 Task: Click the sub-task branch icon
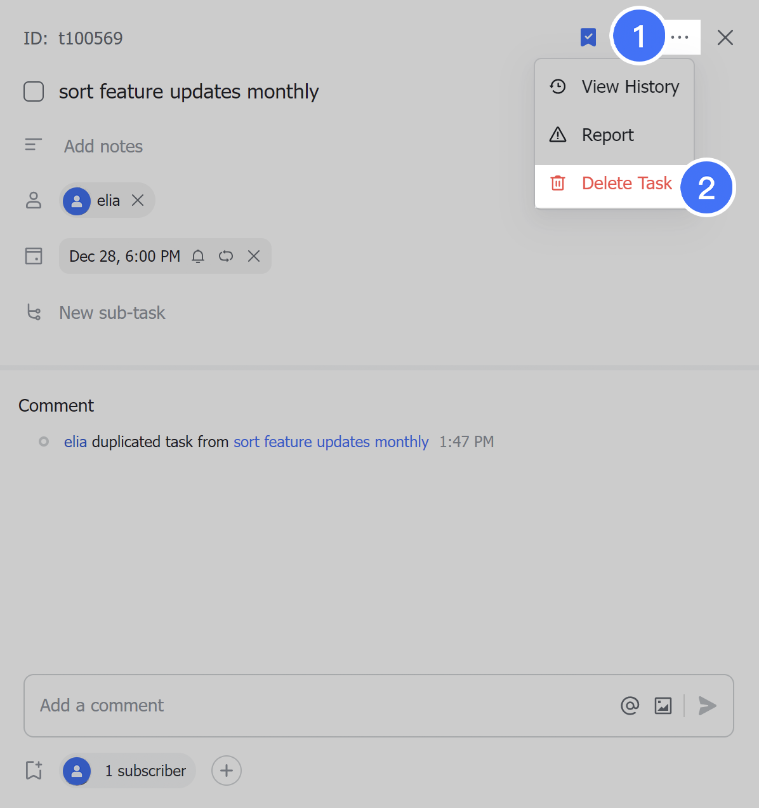(33, 312)
